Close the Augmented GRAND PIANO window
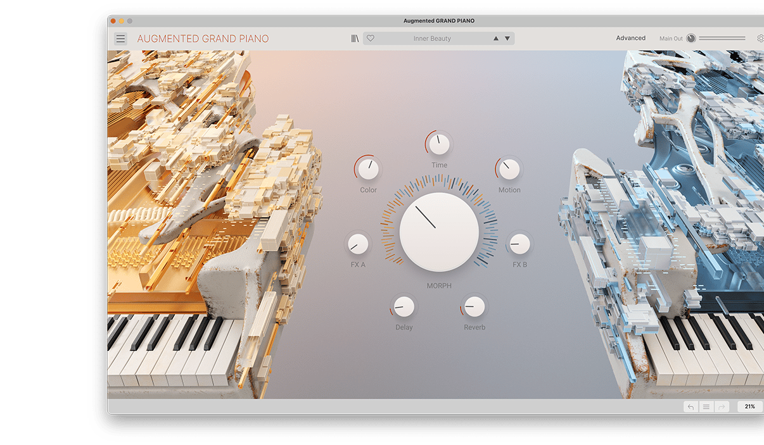Screen dimensions: 764x445 [113, 21]
